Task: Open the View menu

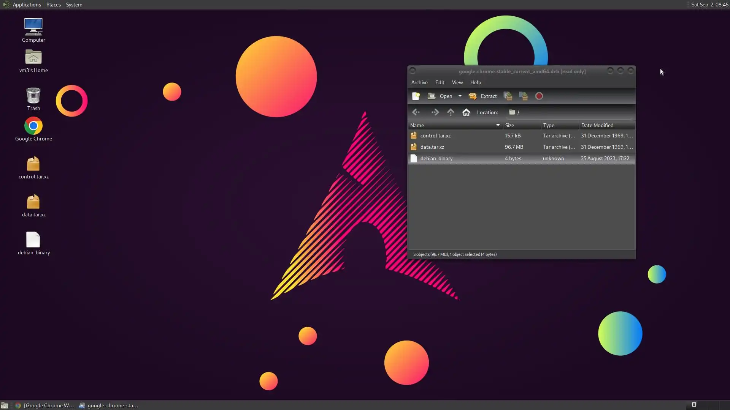Action: pos(457,82)
